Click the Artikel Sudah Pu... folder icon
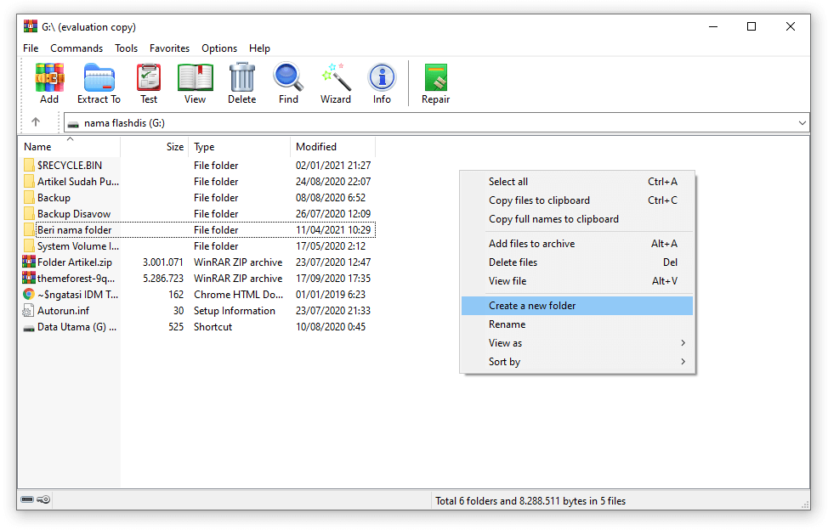The width and height of the screenshot is (828, 530). (29, 182)
